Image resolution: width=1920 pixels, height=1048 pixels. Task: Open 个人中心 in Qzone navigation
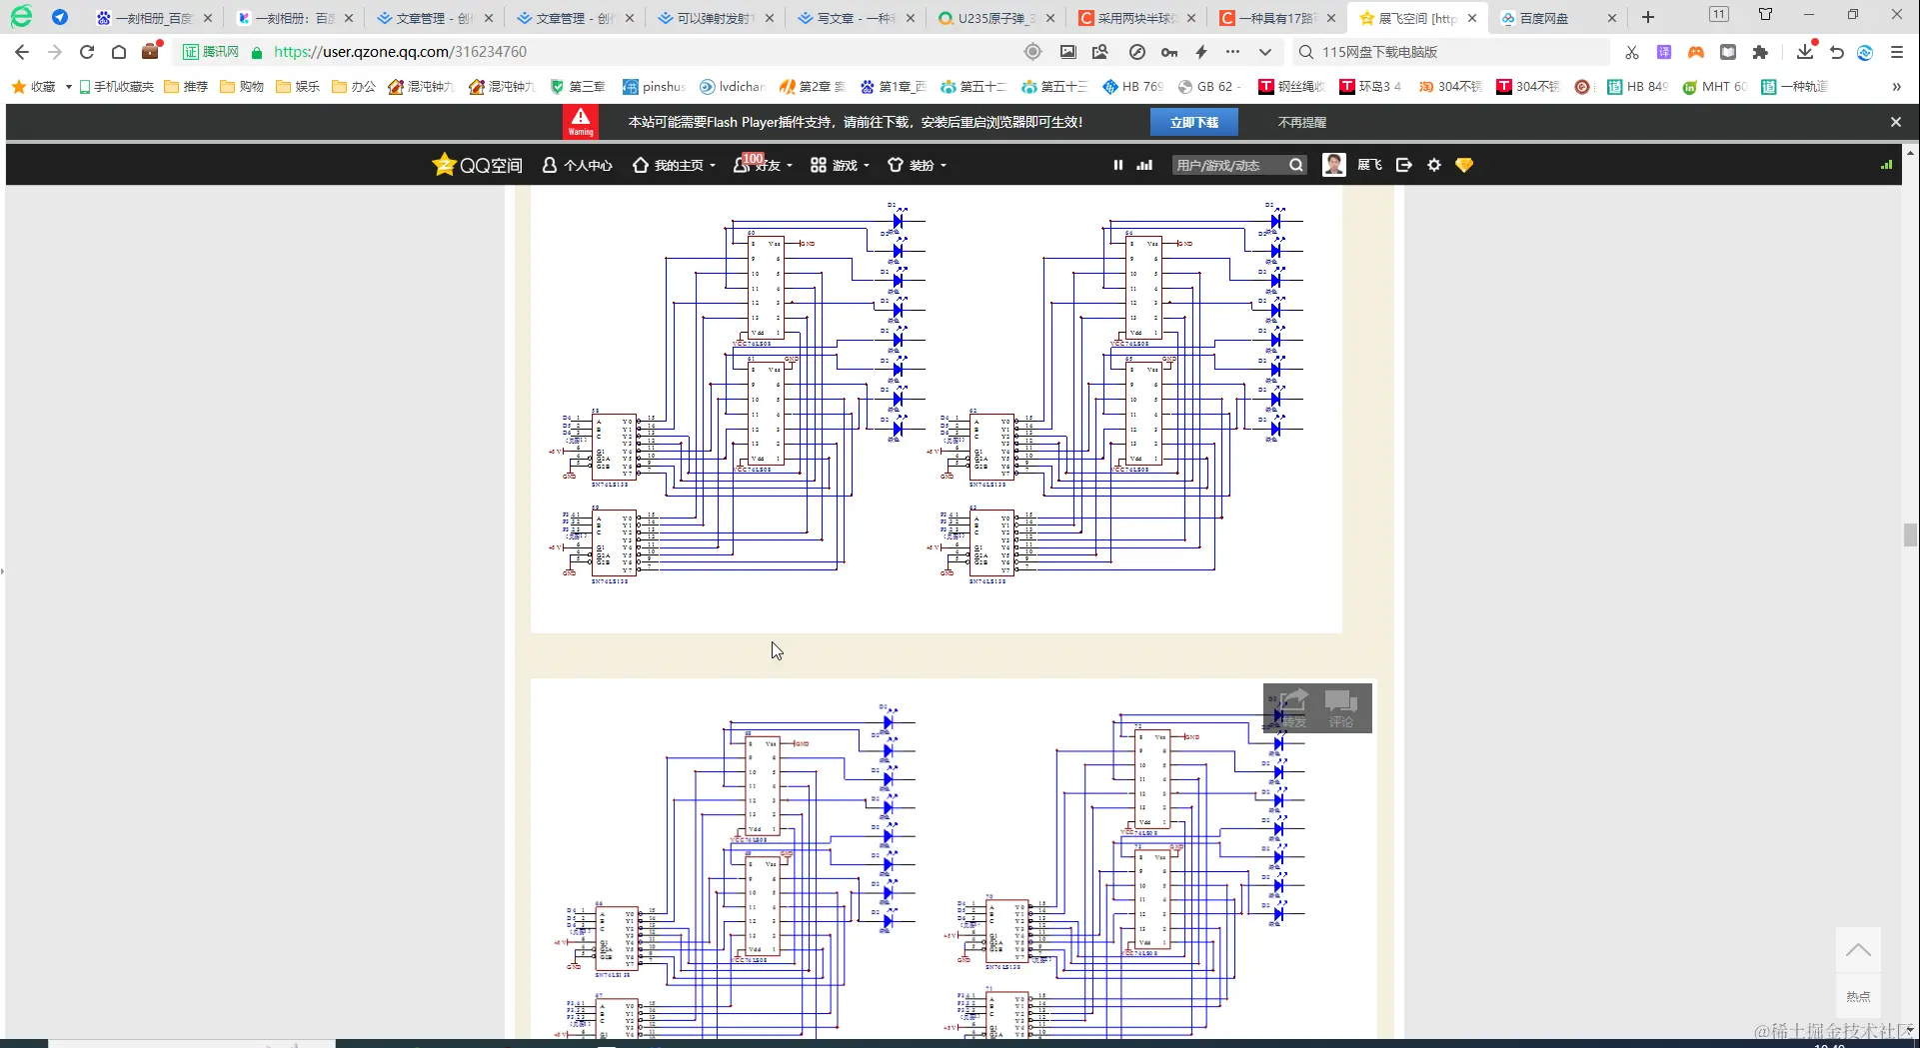pos(578,165)
